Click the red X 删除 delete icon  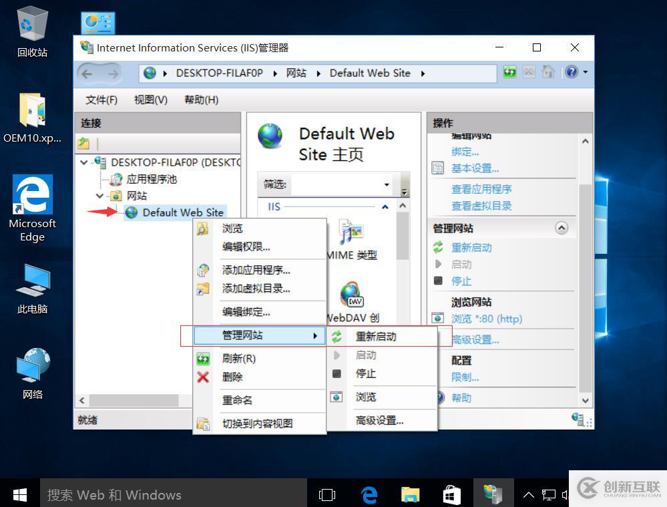click(x=203, y=377)
